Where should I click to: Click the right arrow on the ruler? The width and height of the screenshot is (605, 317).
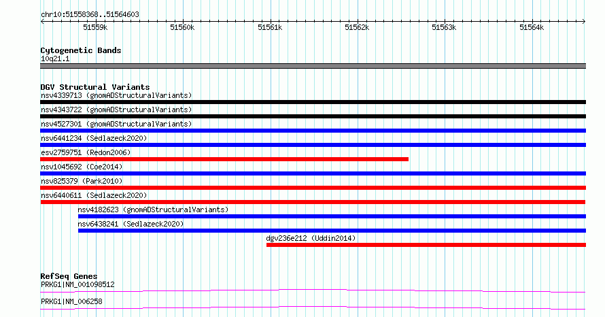[584, 22]
